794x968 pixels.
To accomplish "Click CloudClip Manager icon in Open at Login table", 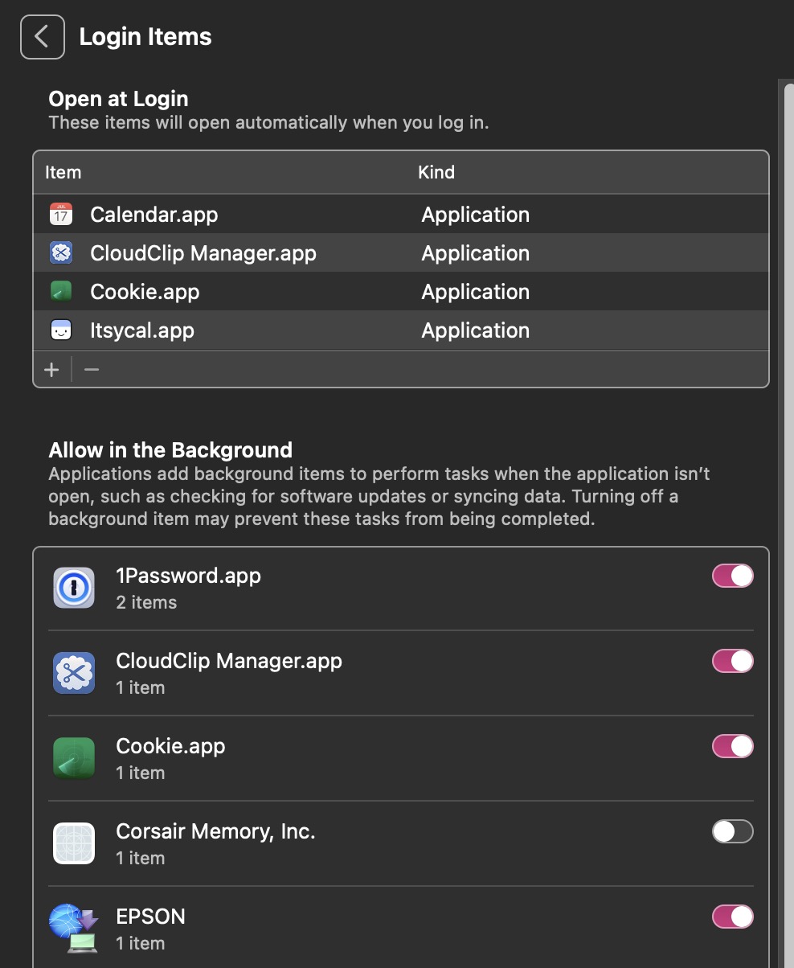I will pos(61,253).
